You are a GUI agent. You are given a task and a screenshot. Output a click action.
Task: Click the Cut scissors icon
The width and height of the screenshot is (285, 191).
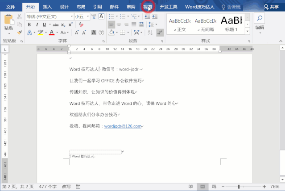(x=19, y=17)
